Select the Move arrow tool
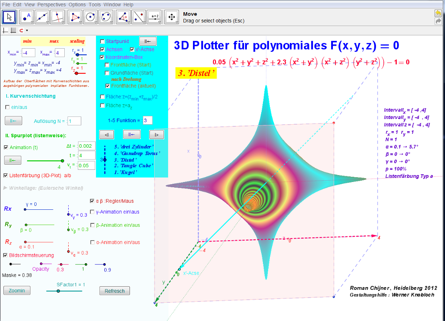Image resolution: width=445 pixels, height=321 pixels. click(10, 17)
